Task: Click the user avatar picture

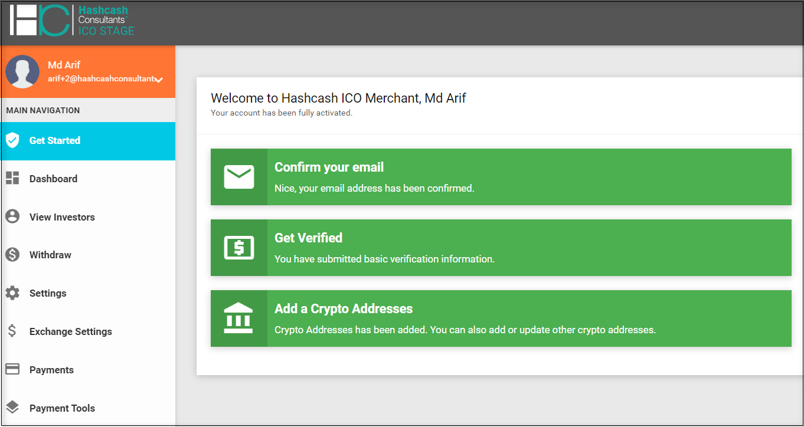Action: pos(22,72)
